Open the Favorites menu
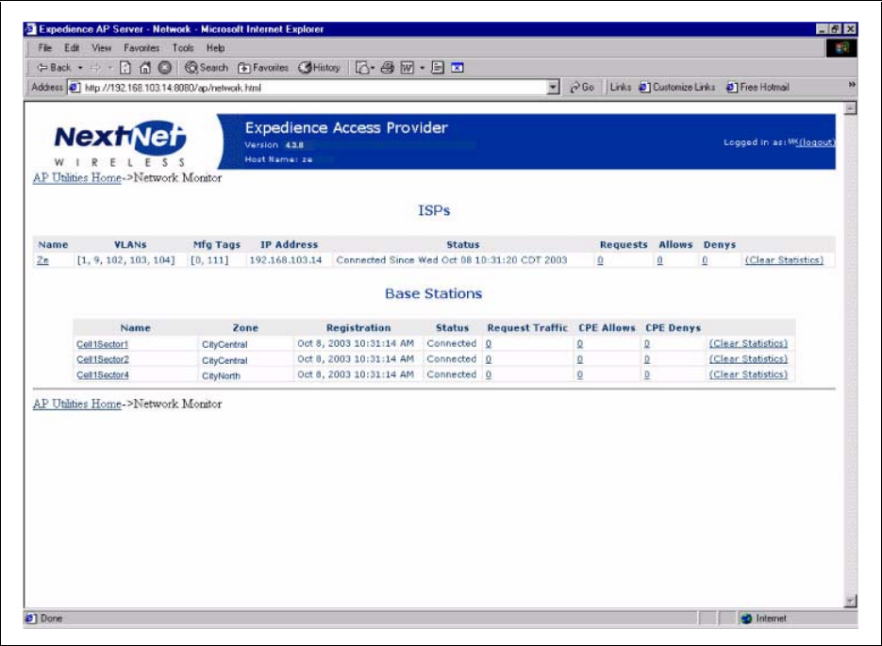 (141, 48)
